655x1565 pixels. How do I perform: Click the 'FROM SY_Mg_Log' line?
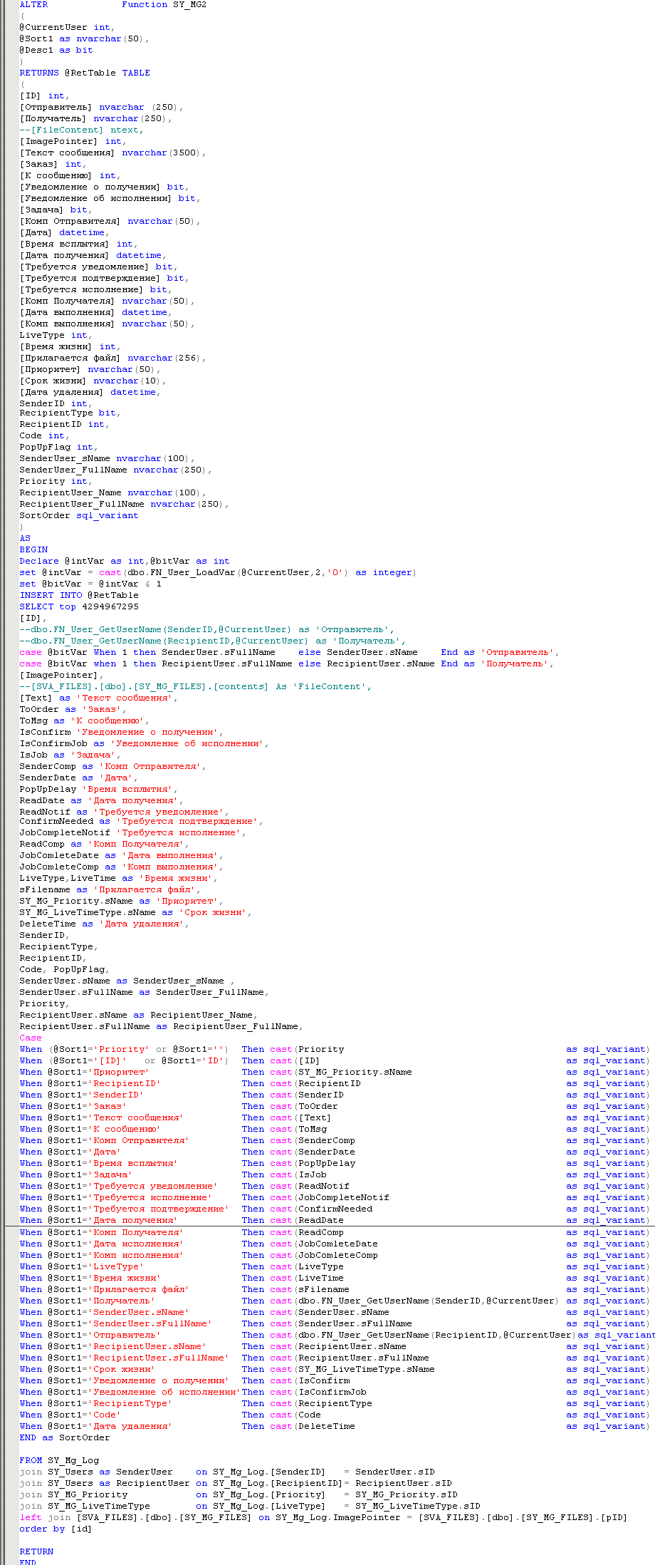[59, 1460]
